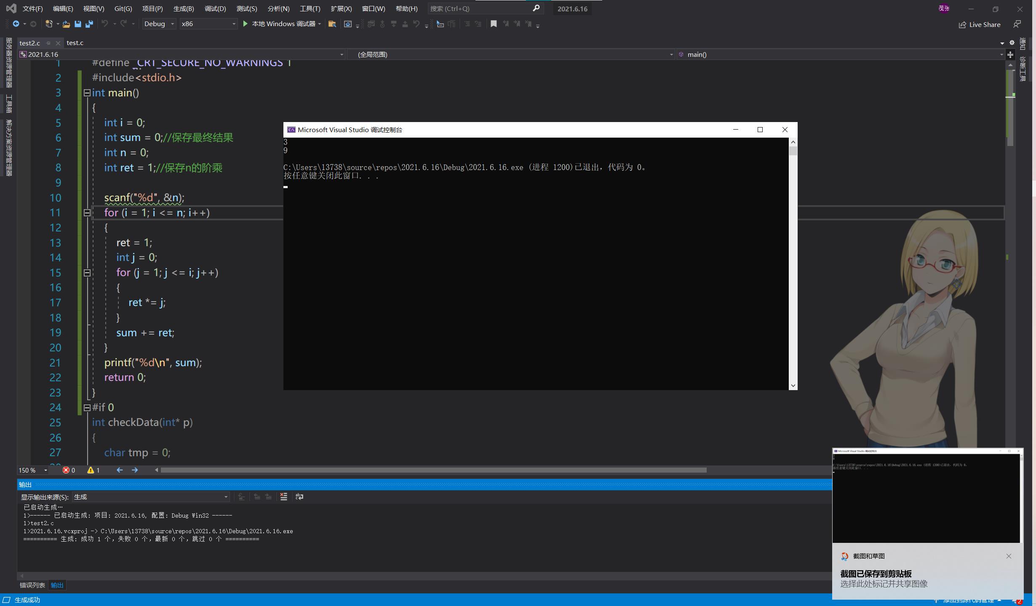1036x606 pixels.
Task: Open the 帮助(H) menu
Action: pos(406,8)
